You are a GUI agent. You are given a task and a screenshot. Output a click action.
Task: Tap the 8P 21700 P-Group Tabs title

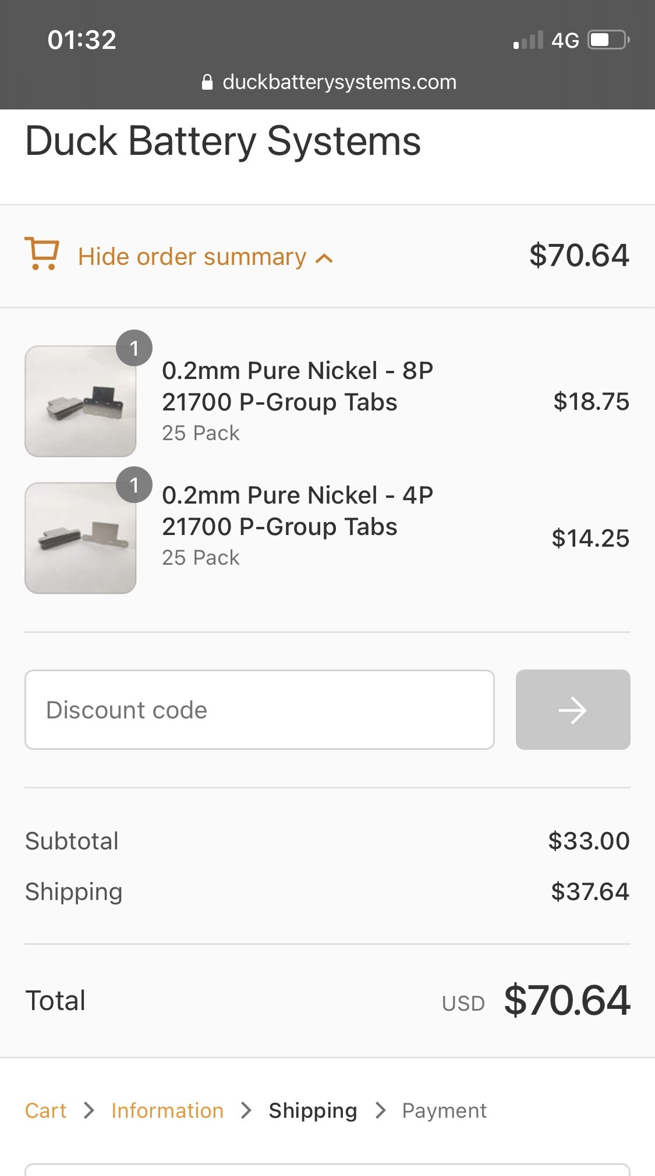click(x=297, y=386)
